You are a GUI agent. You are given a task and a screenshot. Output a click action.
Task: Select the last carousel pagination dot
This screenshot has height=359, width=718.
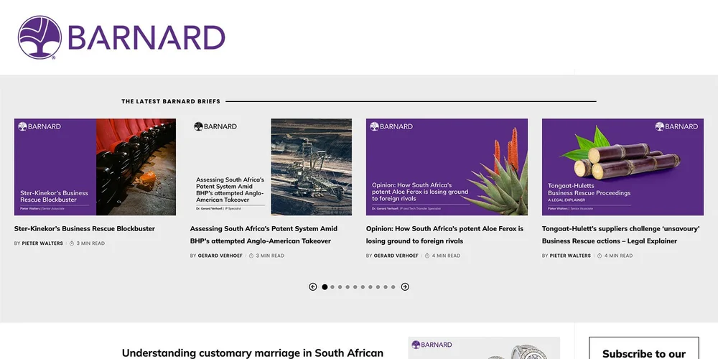click(393, 287)
